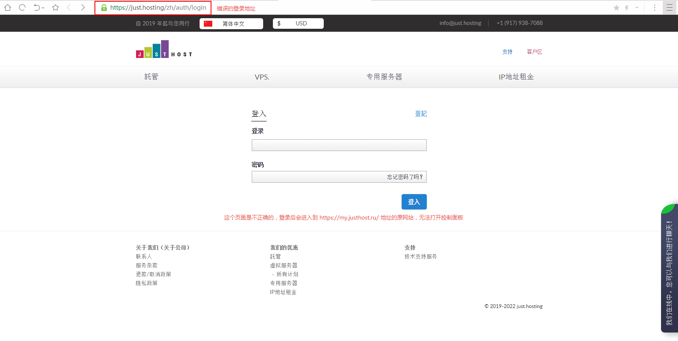The width and height of the screenshot is (678, 341).
Task: Open the USD currency selector
Action: pos(298,24)
